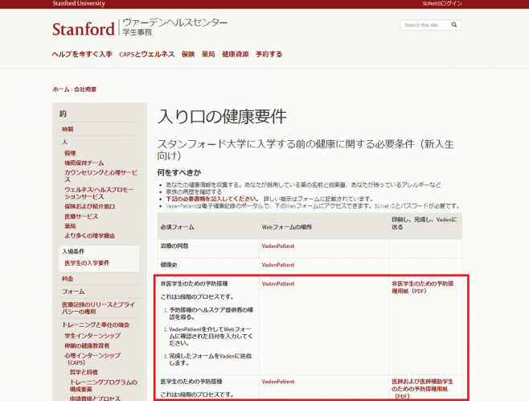Open 薬局 link in the sidebar
Image resolution: width=529 pixels, height=401 pixels.
point(70,225)
